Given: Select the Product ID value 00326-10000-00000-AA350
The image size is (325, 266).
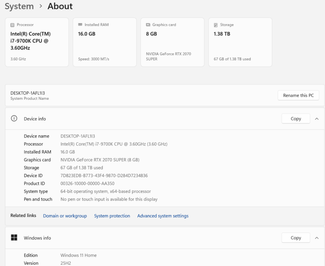Looking at the screenshot, I should click(88, 184).
